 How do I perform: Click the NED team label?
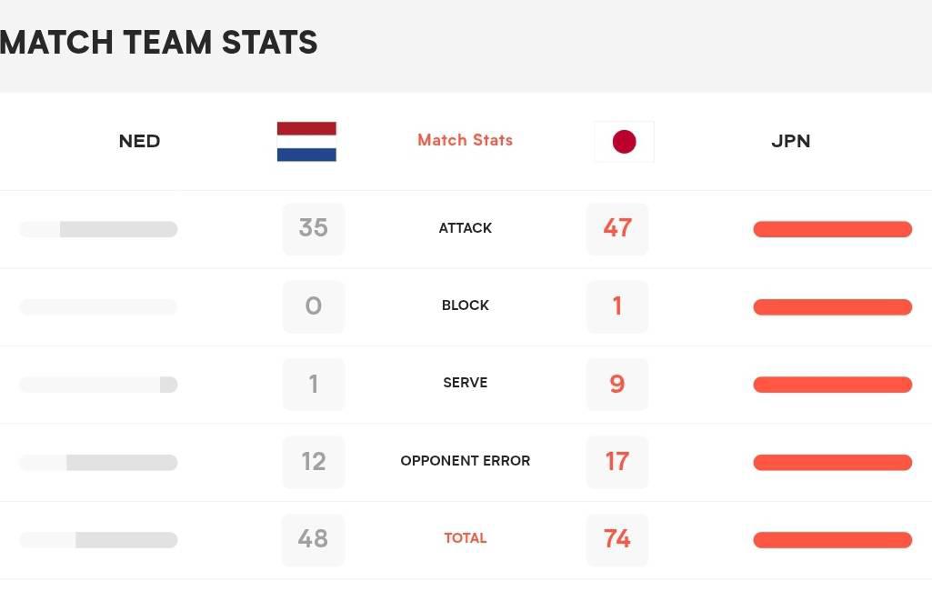click(140, 142)
